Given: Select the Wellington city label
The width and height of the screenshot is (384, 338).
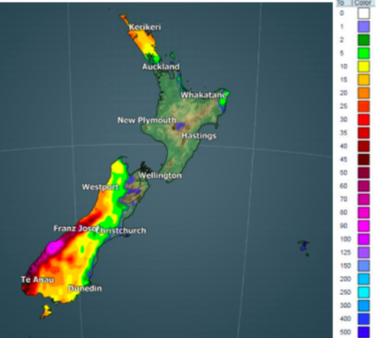Looking at the screenshot, I should point(160,176).
